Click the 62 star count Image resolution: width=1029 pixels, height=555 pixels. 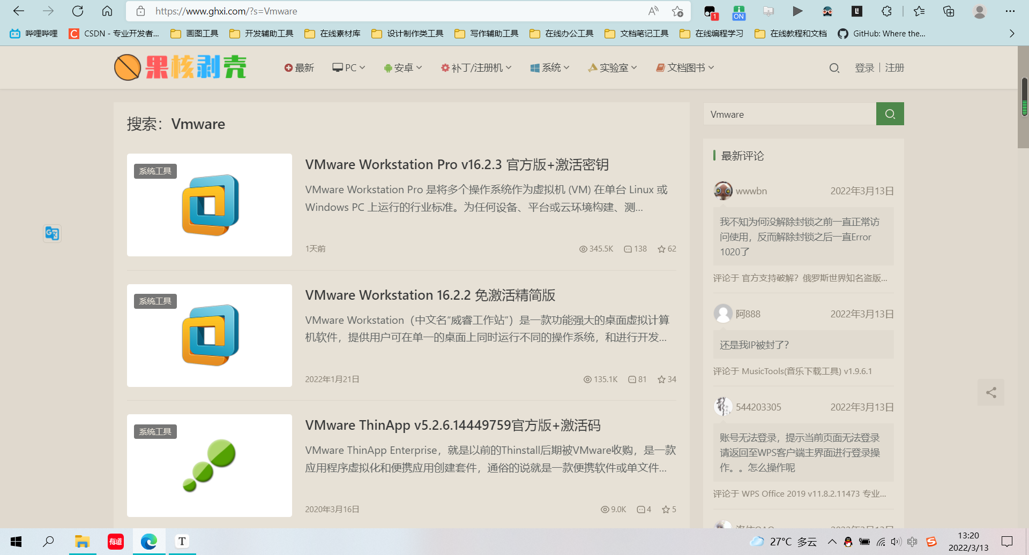[667, 249]
